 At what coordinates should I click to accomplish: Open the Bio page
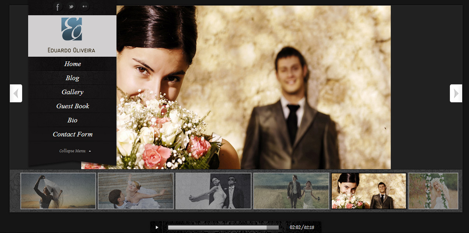click(x=72, y=120)
